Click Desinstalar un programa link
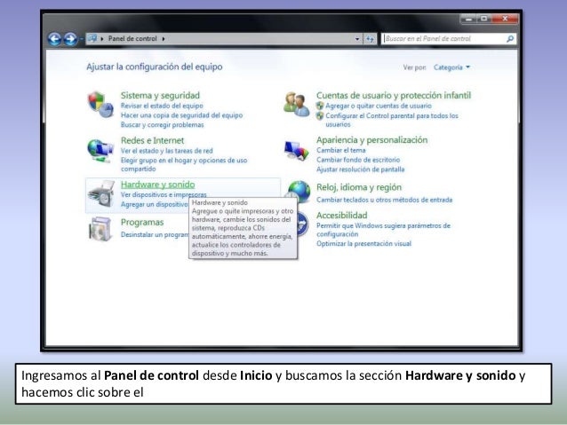This screenshot has height=425, width=567. (155, 235)
